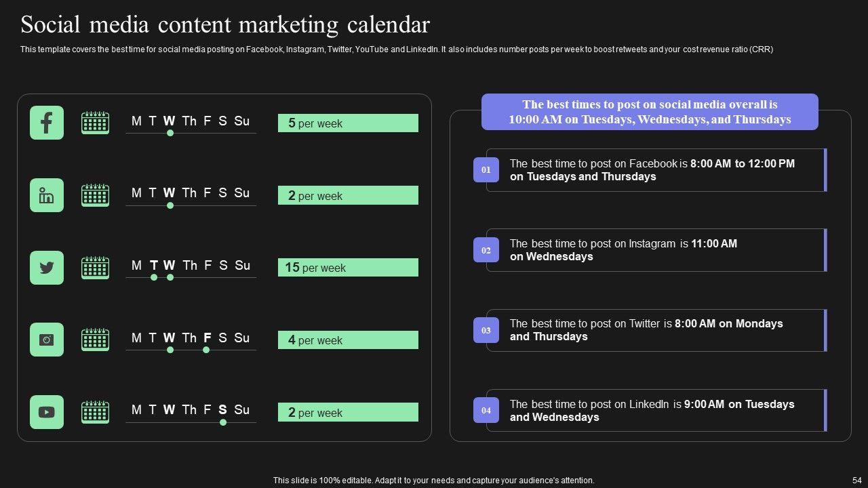Select the Instagram 11:00 AM text box

coord(656,250)
